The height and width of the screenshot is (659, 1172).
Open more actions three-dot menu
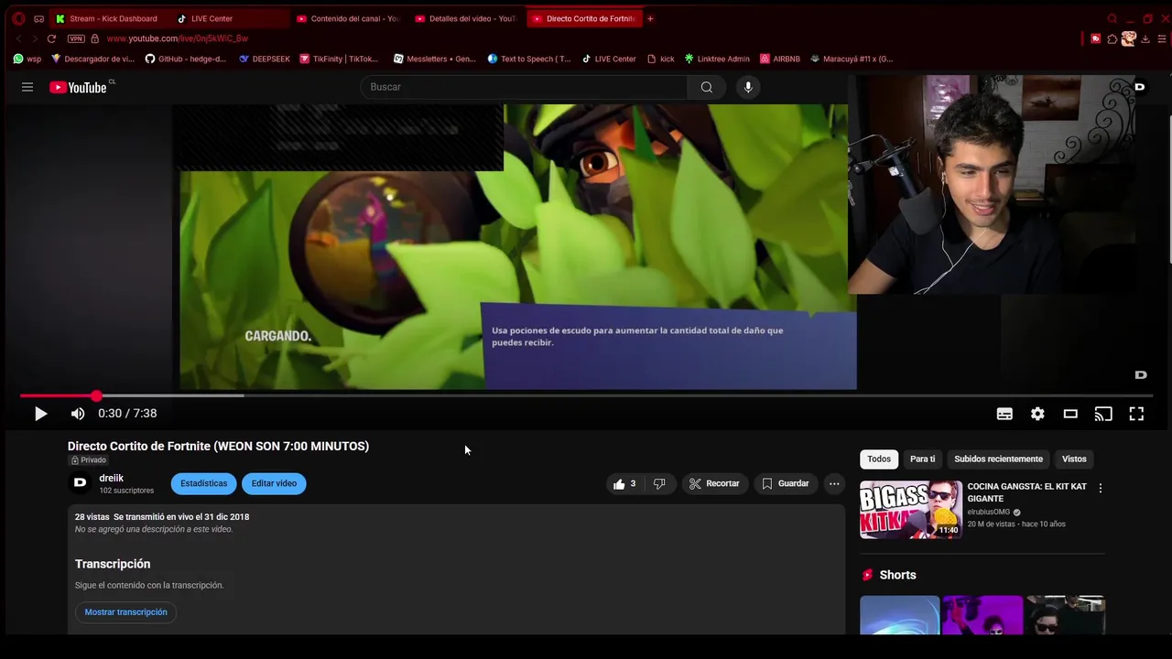[834, 483]
